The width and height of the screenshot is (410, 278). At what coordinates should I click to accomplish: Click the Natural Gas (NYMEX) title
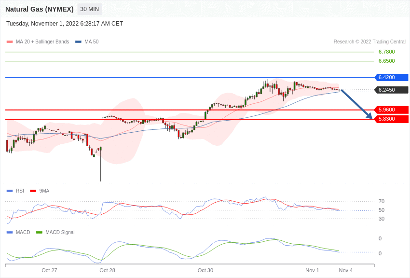coord(40,9)
